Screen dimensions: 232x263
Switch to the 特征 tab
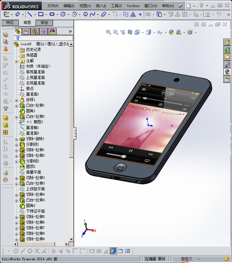(10, 23)
